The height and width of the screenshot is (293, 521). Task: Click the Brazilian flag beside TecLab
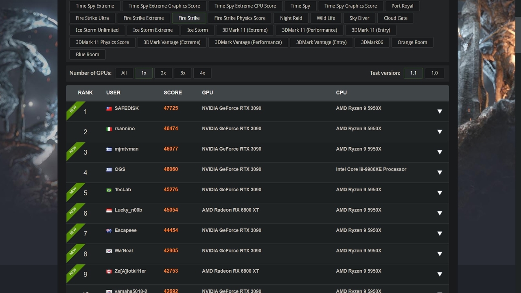click(109, 190)
